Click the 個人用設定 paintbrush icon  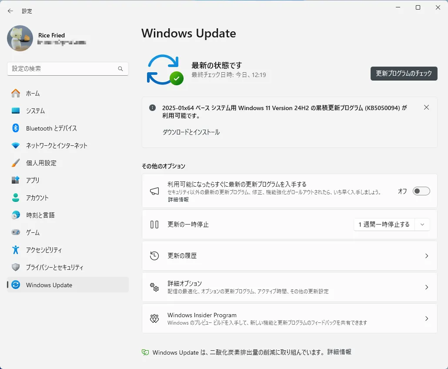point(16,163)
